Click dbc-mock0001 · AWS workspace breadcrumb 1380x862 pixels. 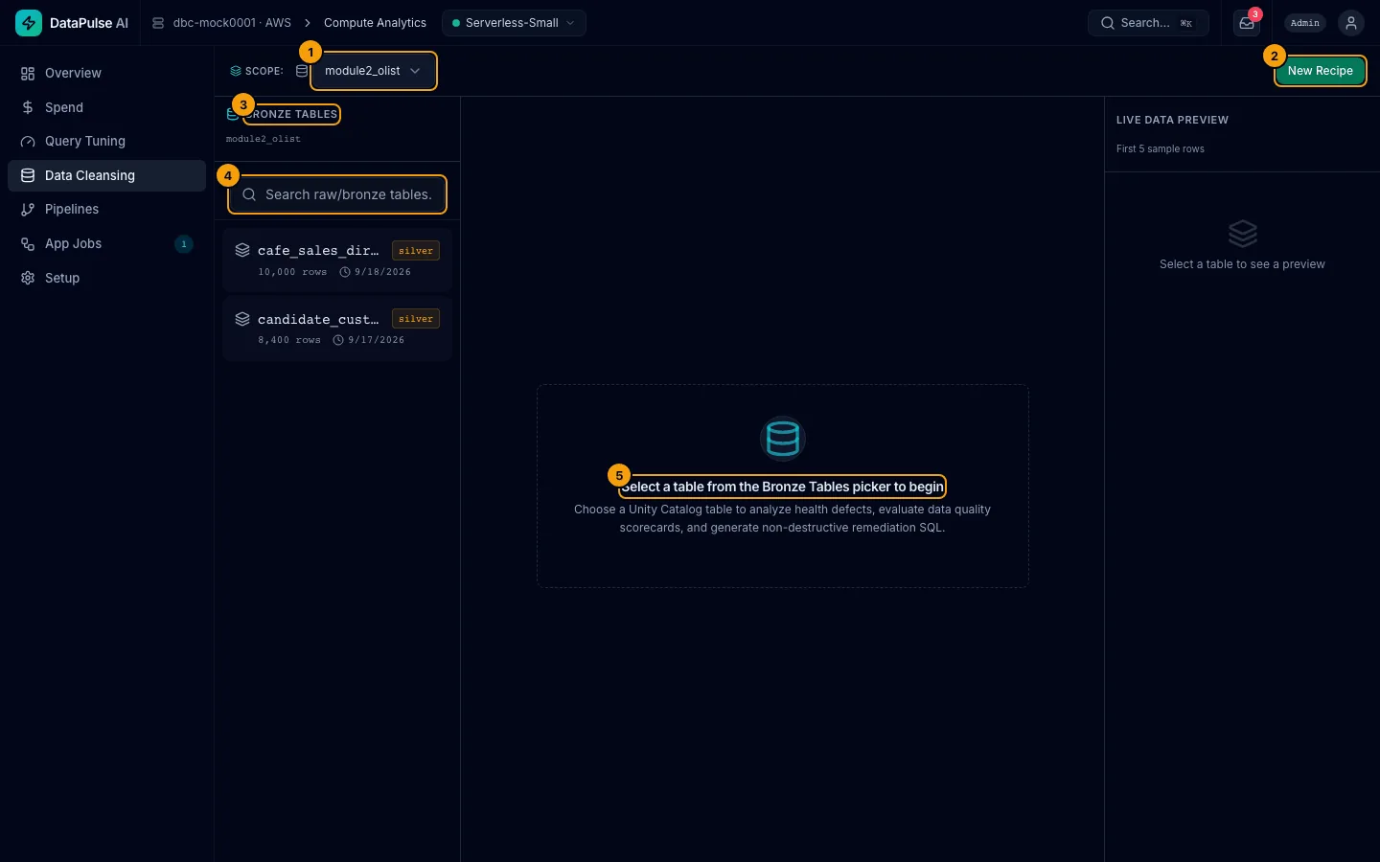(x=232, y=23)
